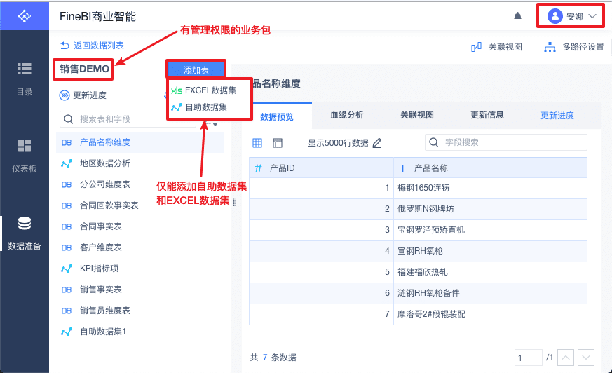
Task: Click the FineBI logo icon
Action: click(x=25, y=15)
